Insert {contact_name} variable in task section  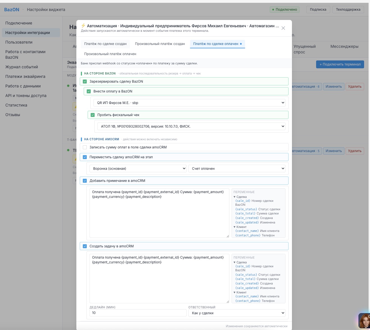pos(247,297)
